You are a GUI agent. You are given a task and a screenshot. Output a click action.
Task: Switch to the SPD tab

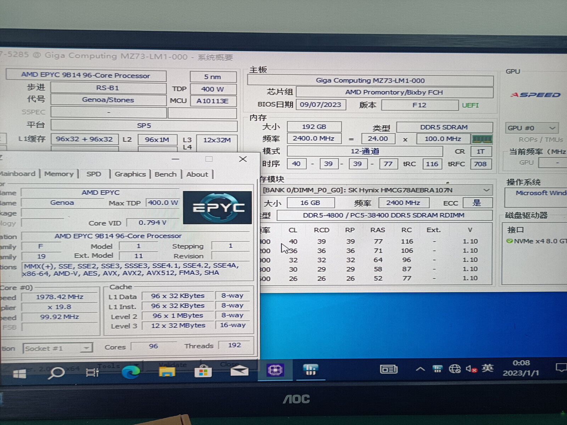point(94,174)
